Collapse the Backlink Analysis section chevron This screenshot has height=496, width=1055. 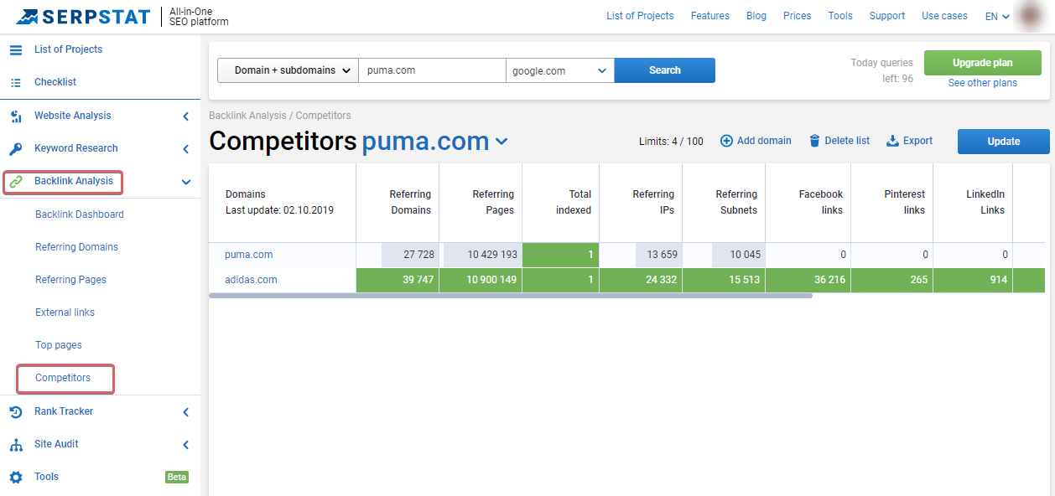(185, 182)
